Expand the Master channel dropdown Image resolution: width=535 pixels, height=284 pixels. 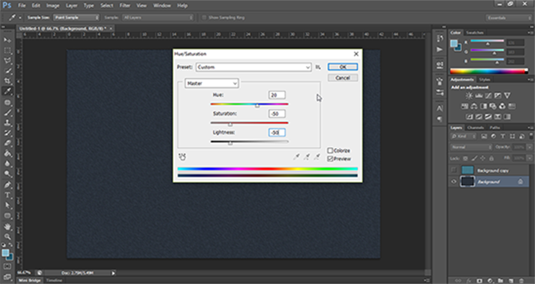coord(212,83)
